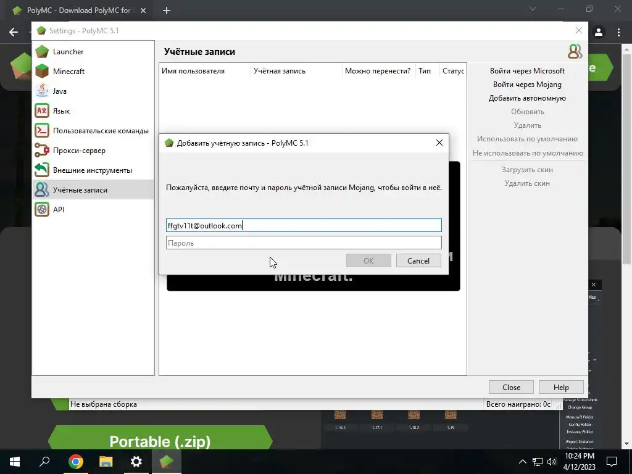Open the notification center icon
Screen dimensions: 632x474
point(612,462)
